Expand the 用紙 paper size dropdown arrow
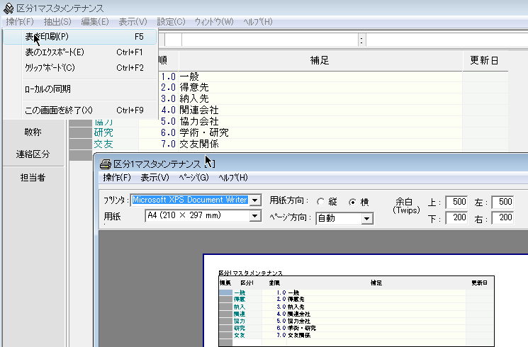The height and width of the screenshot is (347, 528). [255, 216]
